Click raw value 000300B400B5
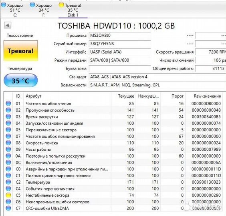 tap(206, 116)
